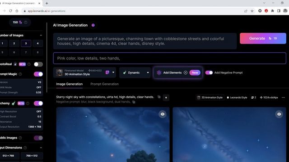
Task: Open the second starry night image thumbnail
Action: tap(229, 135)
